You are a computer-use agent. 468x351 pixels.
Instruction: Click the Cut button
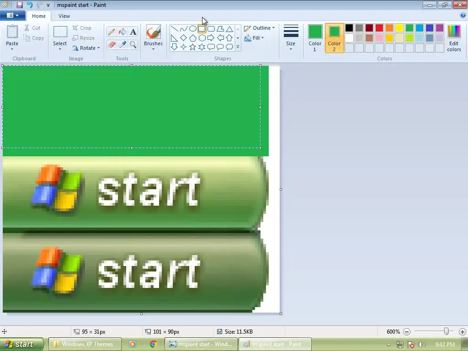32,28
